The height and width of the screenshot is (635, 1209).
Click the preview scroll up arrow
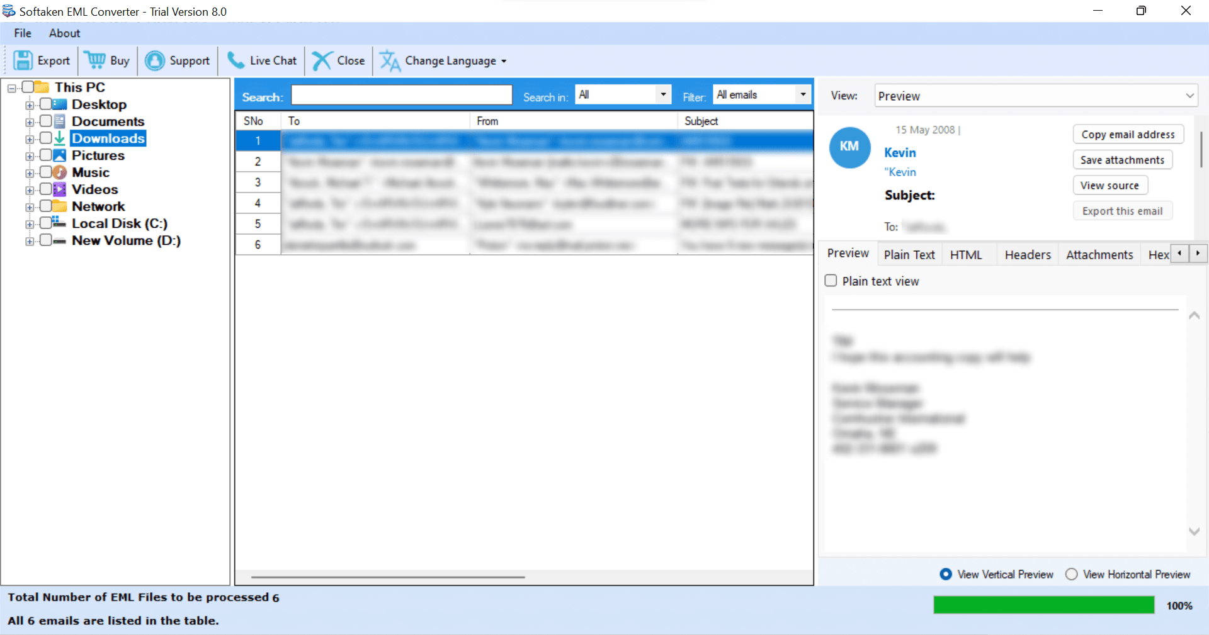(1194, 315)
